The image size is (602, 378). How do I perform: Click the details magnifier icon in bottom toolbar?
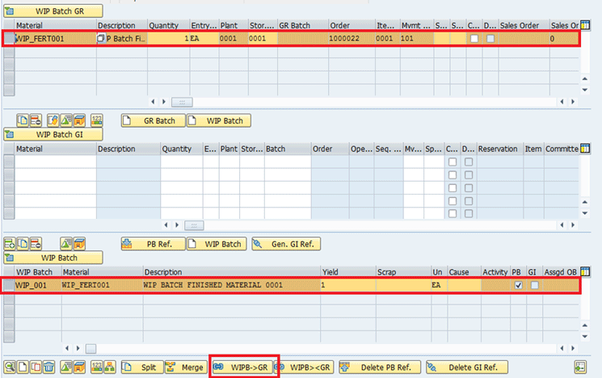pos(9,367)
